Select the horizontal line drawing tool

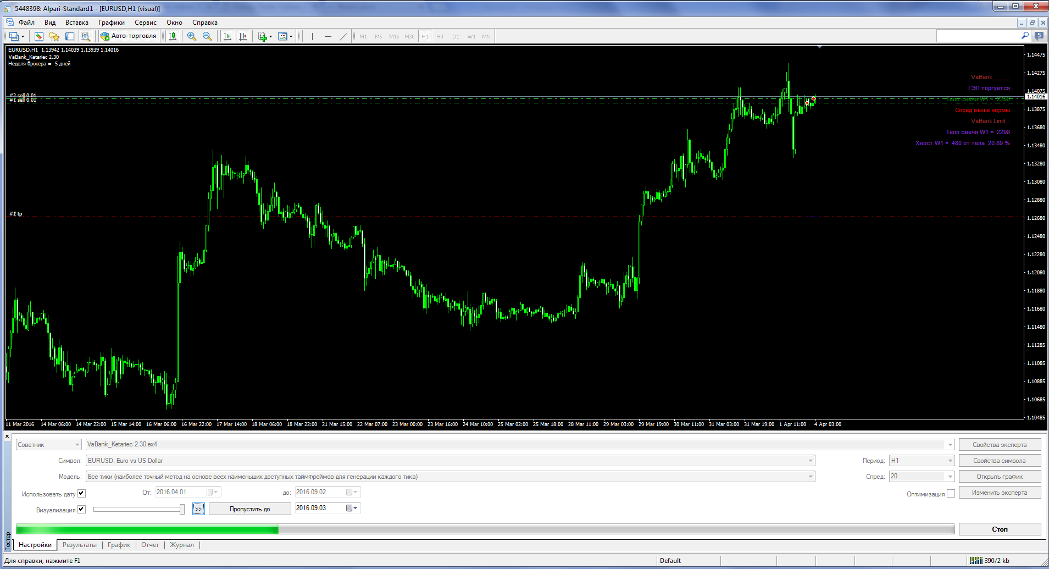[x=328, y=36]
